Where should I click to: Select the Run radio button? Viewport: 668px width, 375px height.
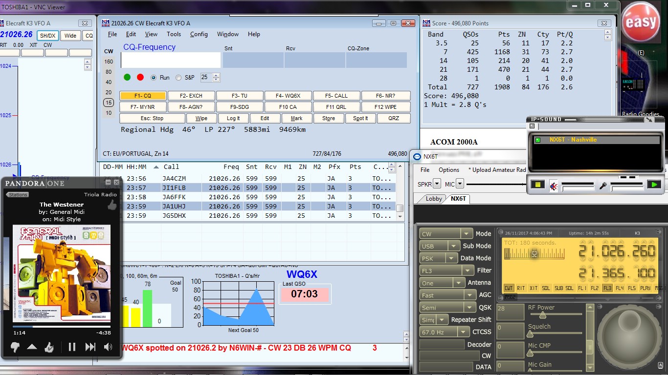154,77
